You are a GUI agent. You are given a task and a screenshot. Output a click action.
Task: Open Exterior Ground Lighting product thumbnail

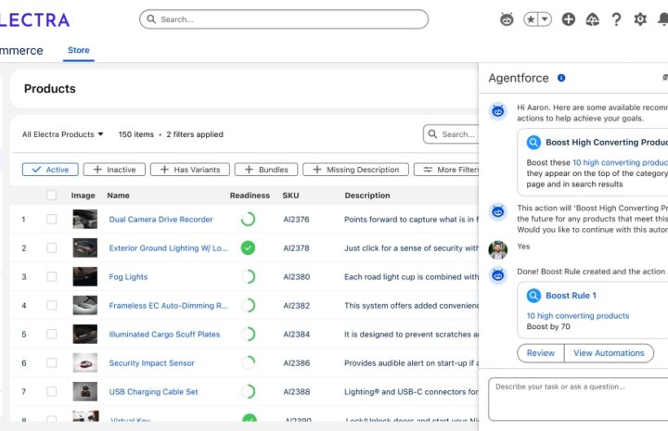84,248
